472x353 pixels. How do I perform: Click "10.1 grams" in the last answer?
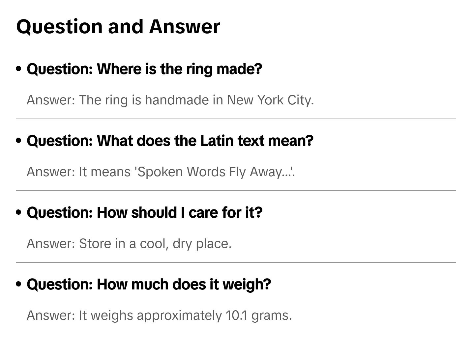click(259, 315)
